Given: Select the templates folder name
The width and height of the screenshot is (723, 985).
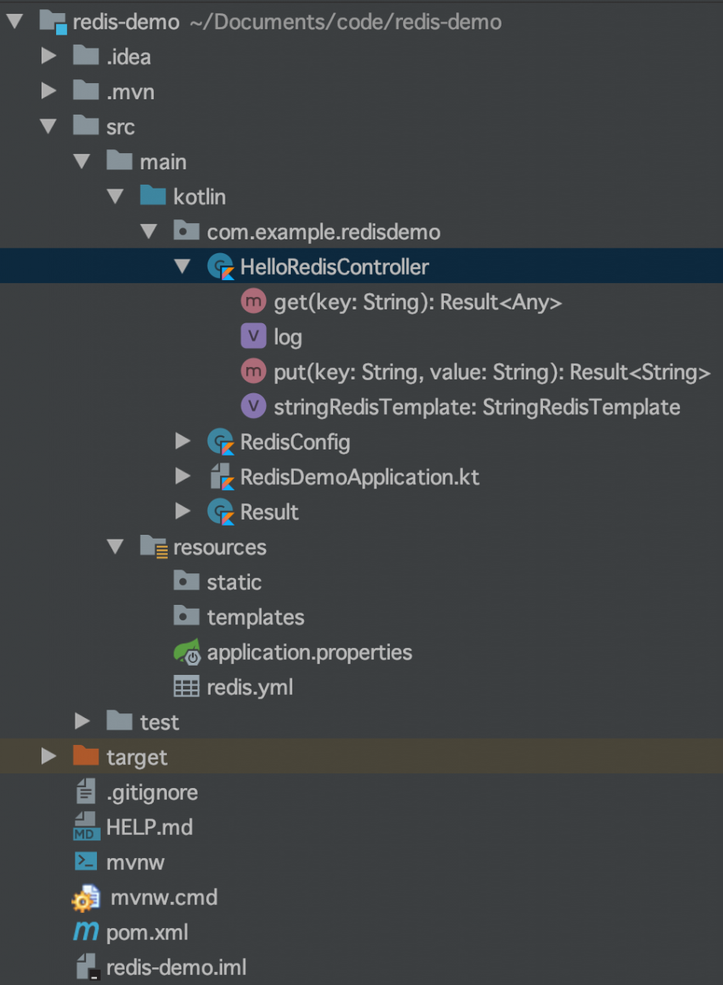Looking at the screenshot, I should [x=255, y=618].
